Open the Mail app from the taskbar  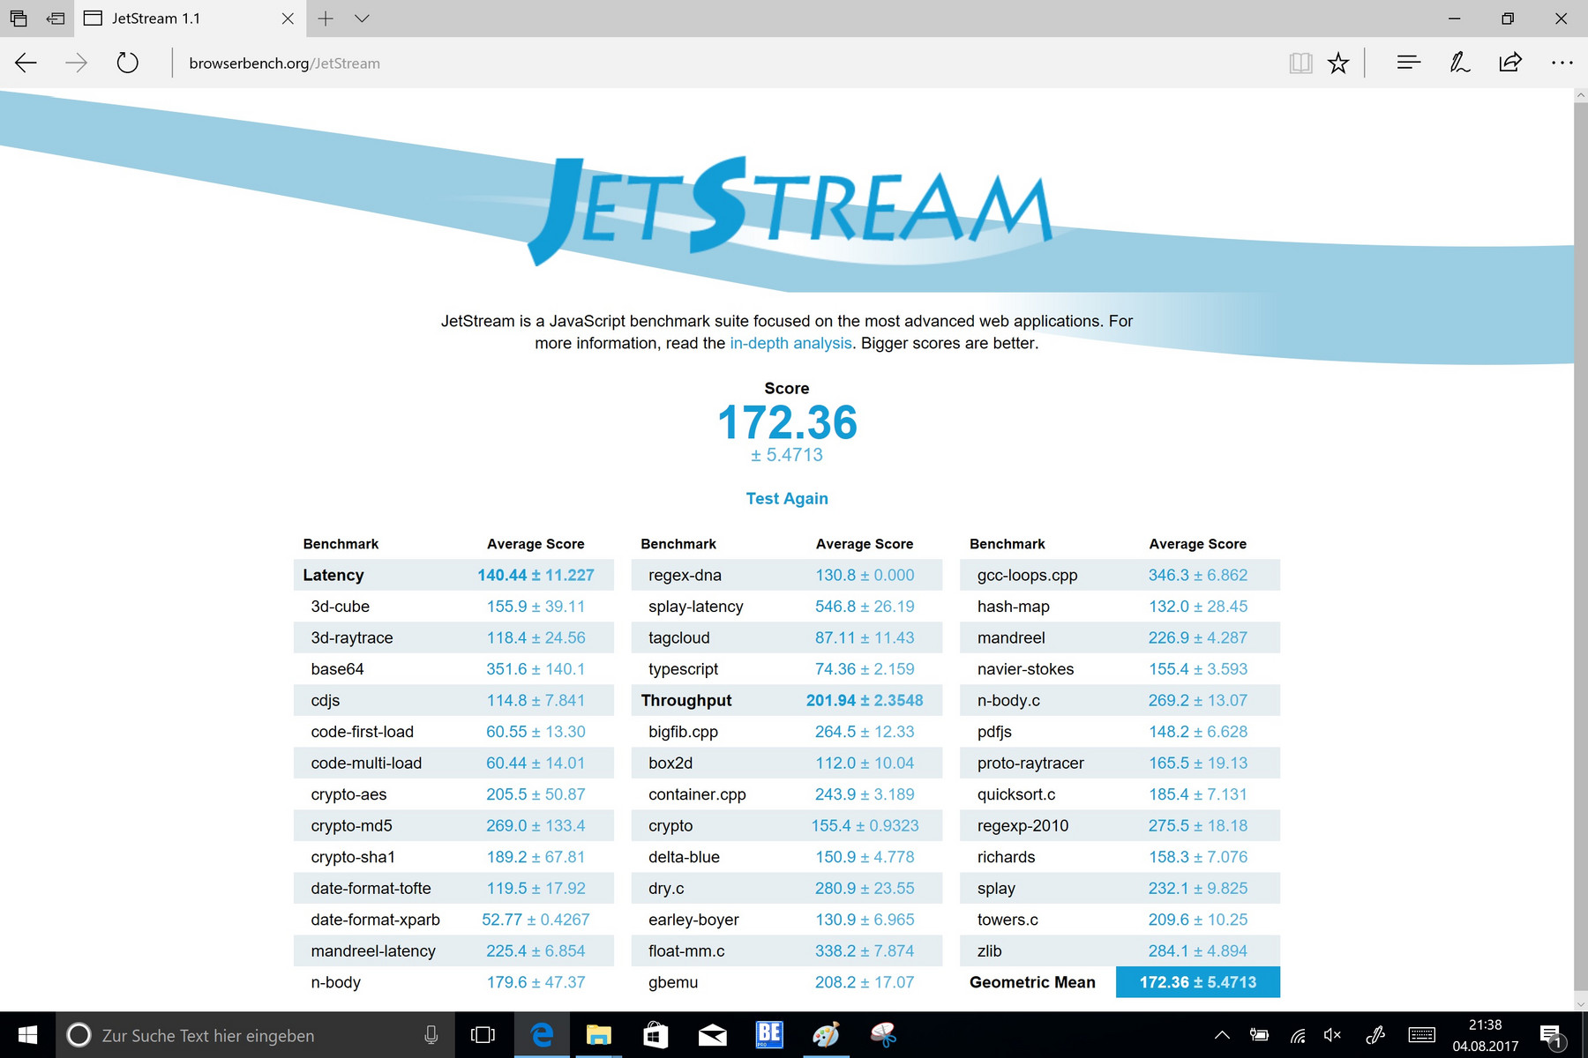[712, 1035]
